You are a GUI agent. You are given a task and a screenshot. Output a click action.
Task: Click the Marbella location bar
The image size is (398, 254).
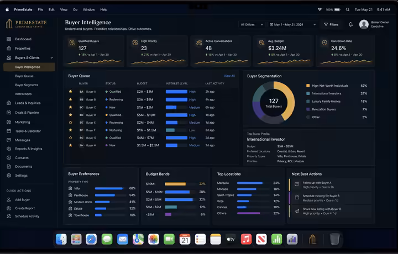pos(250,183)
